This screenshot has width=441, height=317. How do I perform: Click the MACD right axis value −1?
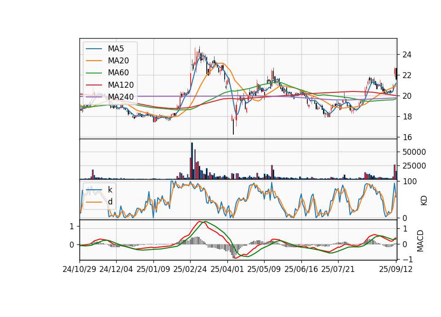point(407,259)
